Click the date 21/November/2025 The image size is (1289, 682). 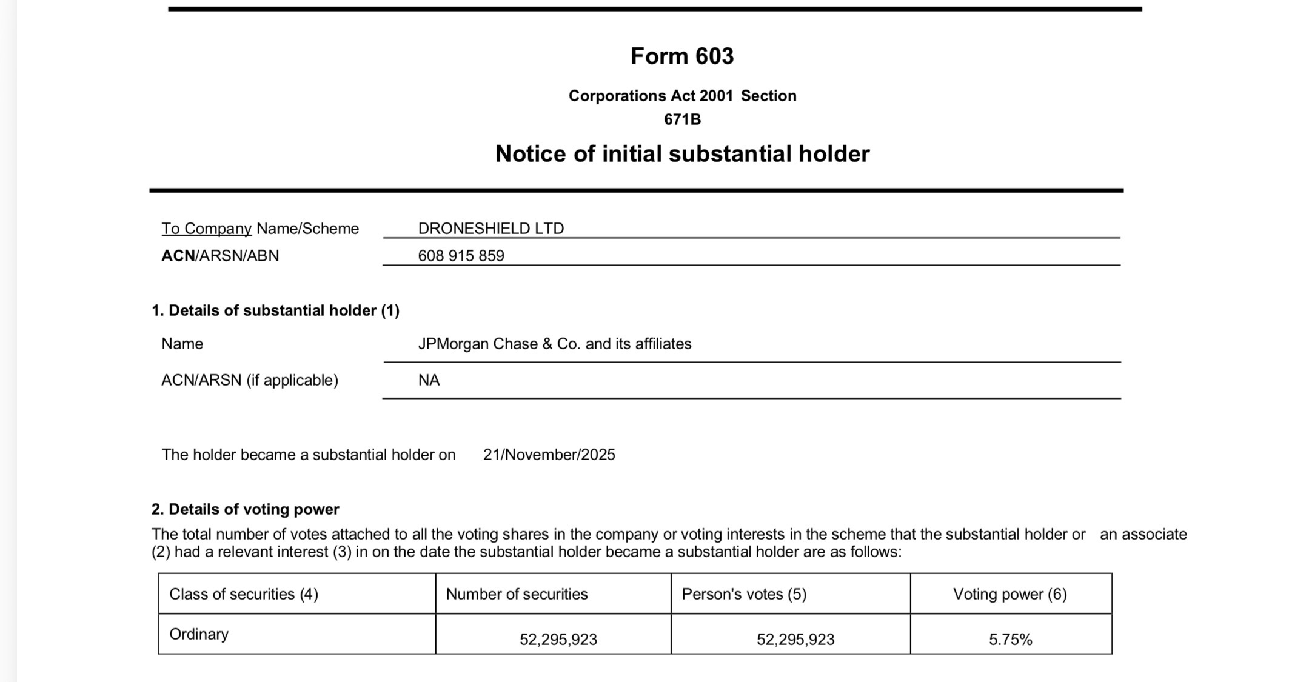[549, 455]
